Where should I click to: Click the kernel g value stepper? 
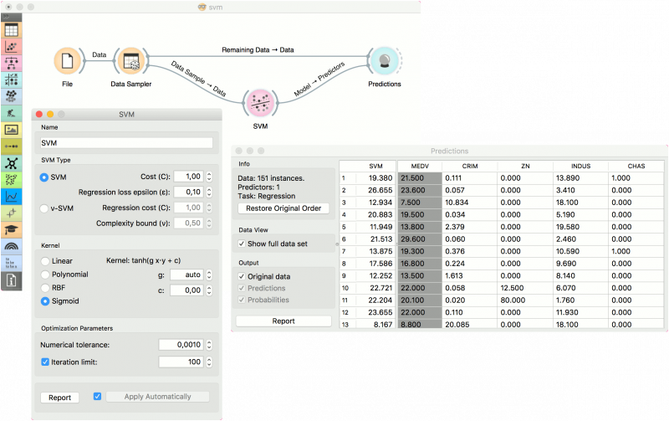[x=208, y=274]
